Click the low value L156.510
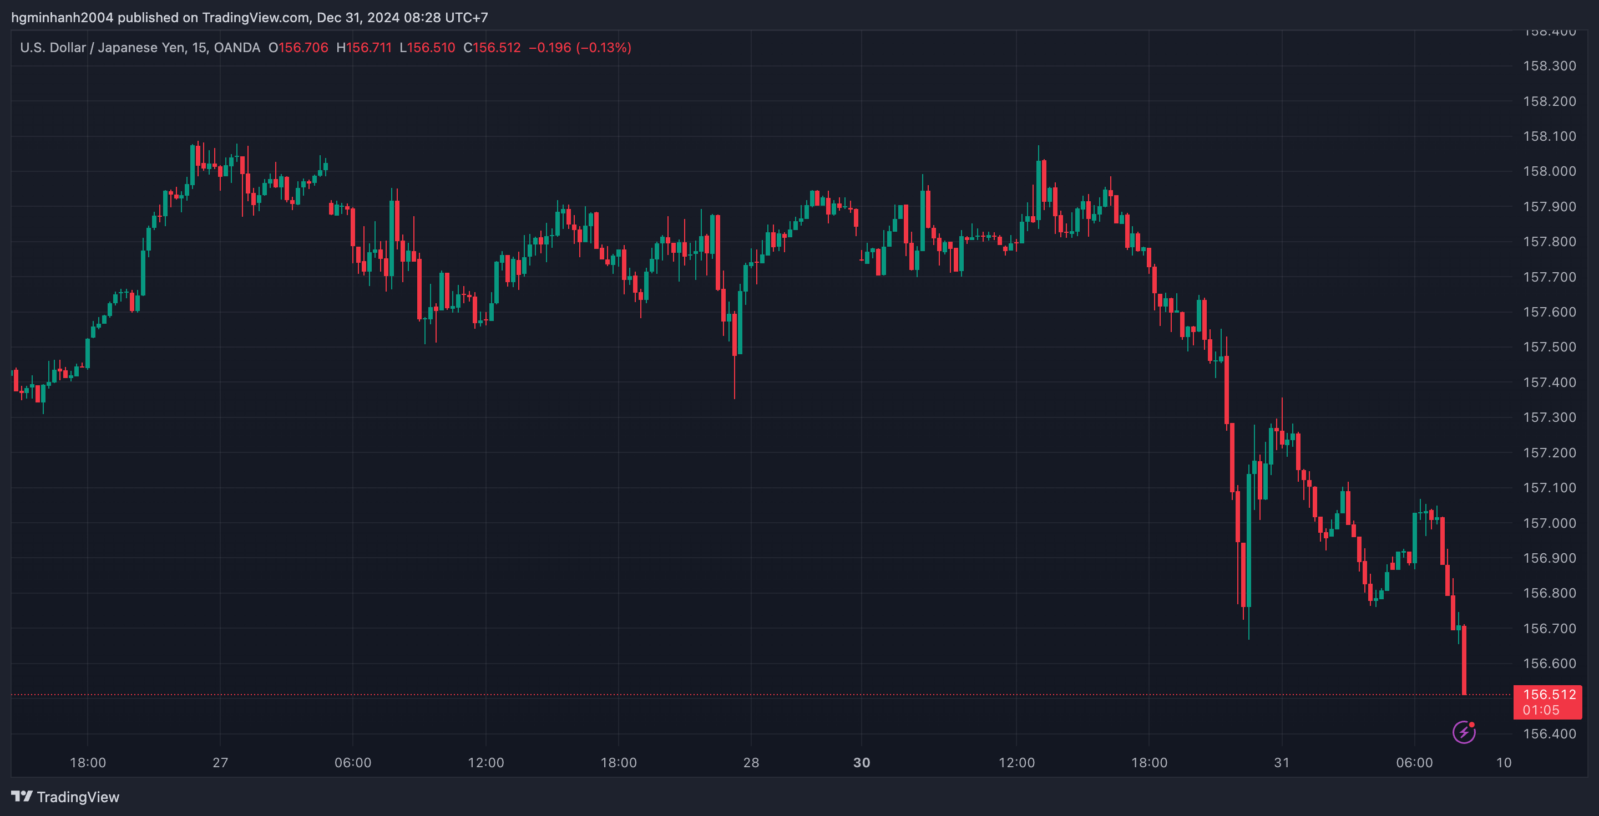Screen dimensions: 1599x816 coord(427,48)
